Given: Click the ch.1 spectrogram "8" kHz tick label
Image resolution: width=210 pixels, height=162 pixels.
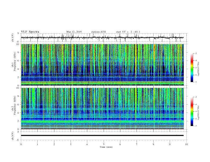Looking at the screenshot, I should pyautogui.click(x=18, y=52).
